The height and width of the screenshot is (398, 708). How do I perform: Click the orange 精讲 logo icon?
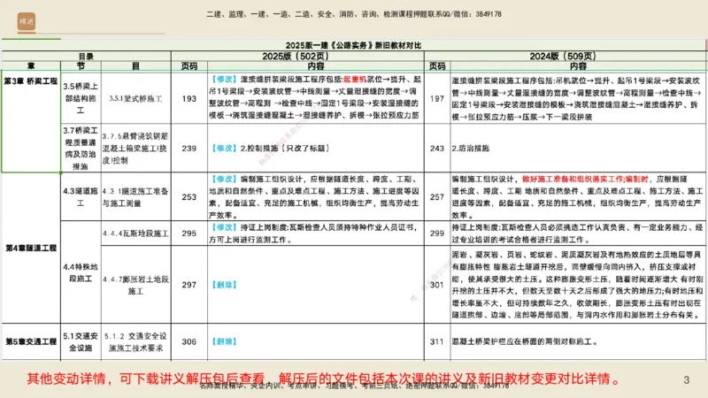(27, 21)
